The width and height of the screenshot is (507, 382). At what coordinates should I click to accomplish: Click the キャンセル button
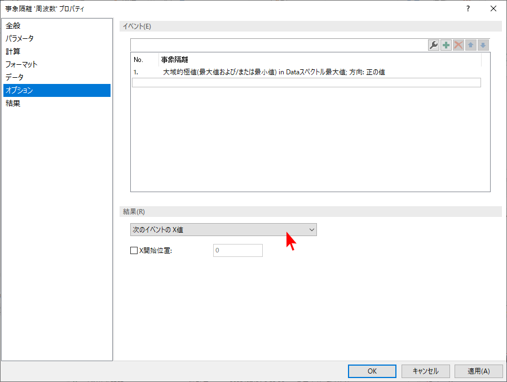426,371
